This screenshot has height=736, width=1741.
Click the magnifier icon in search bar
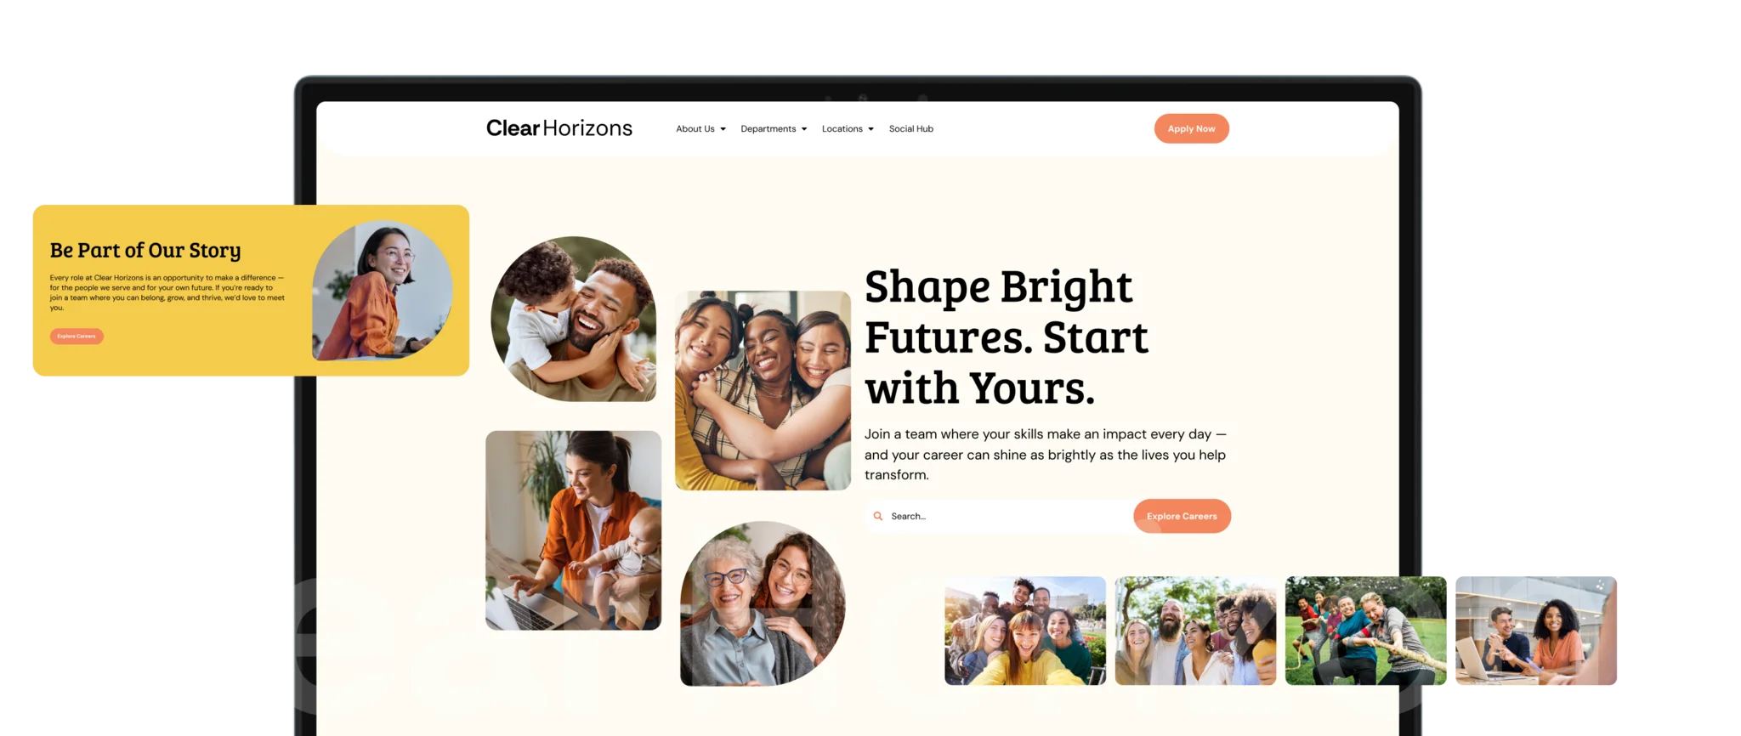coord(878,516)
